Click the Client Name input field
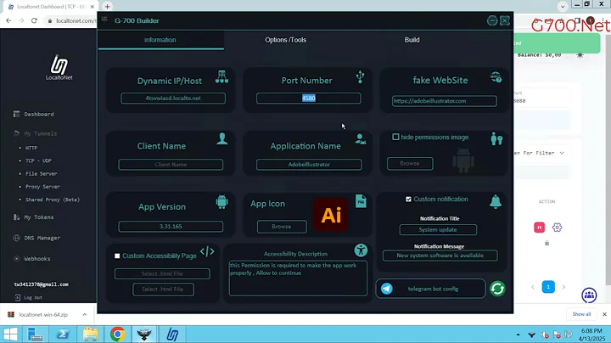The image size is (611, 343). pos(171,165)
